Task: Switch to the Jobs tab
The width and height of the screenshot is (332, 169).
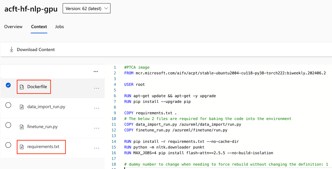Action: [59, 27]
